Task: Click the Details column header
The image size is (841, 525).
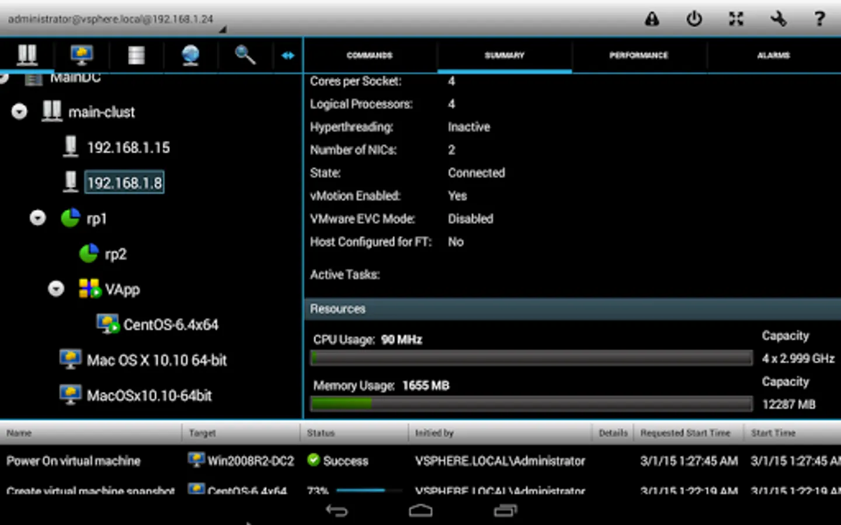Action: pyautogui.click(x=613, y=433)
